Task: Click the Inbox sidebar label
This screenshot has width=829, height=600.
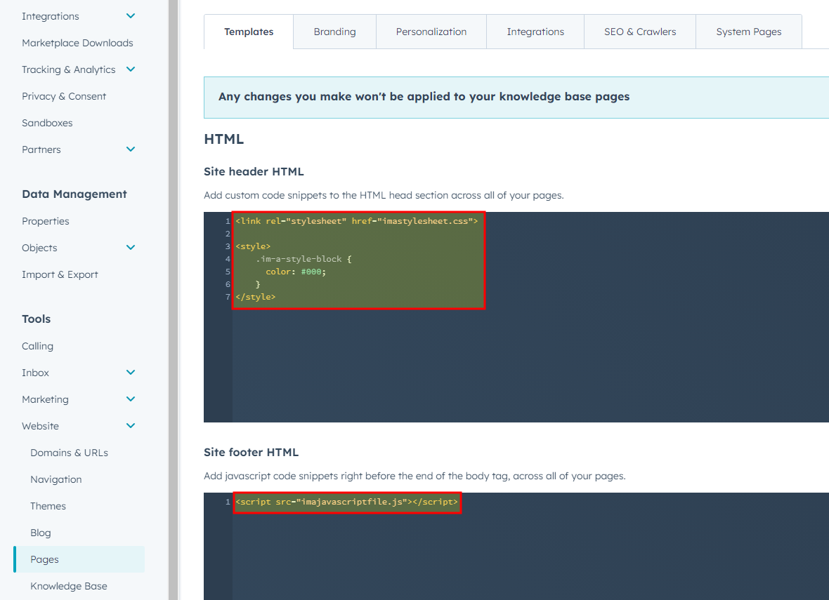Action: coord(35,373)
